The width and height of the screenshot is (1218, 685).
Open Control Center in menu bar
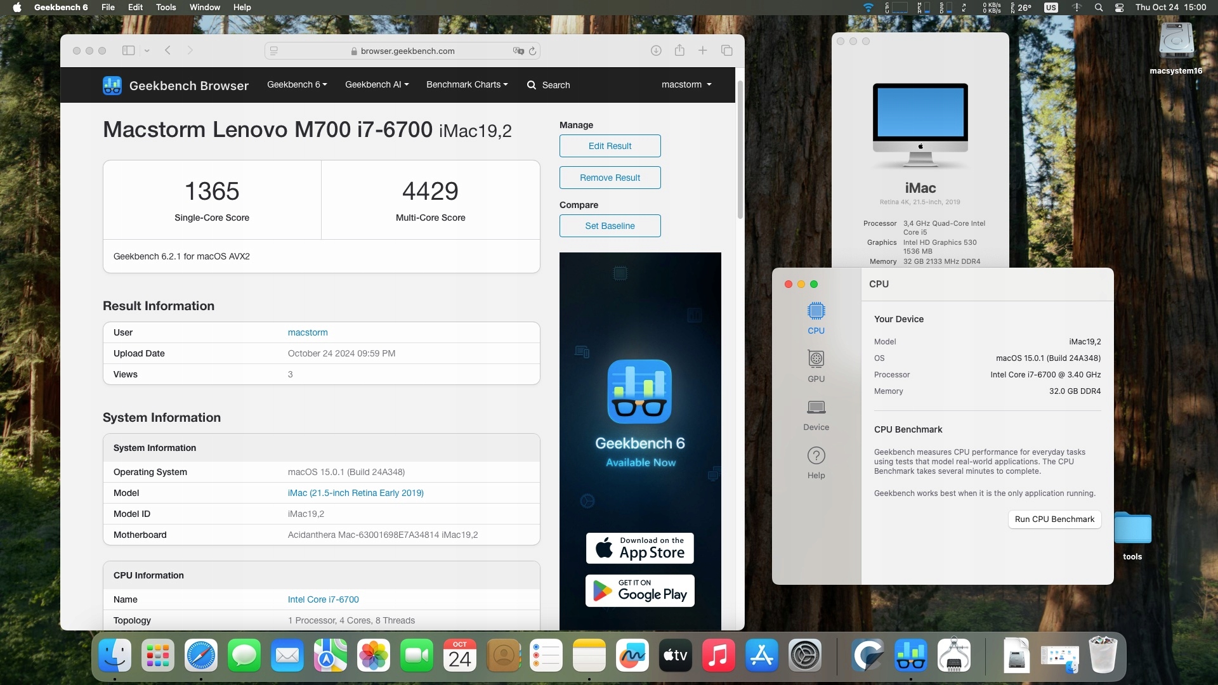pyautogui.click(x=1120, y=8)
